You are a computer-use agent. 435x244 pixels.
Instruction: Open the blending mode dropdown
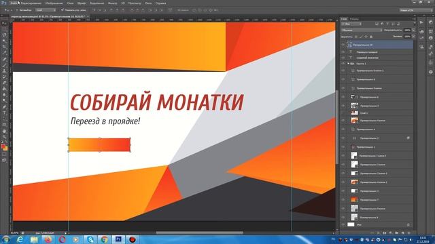point(362,30)
